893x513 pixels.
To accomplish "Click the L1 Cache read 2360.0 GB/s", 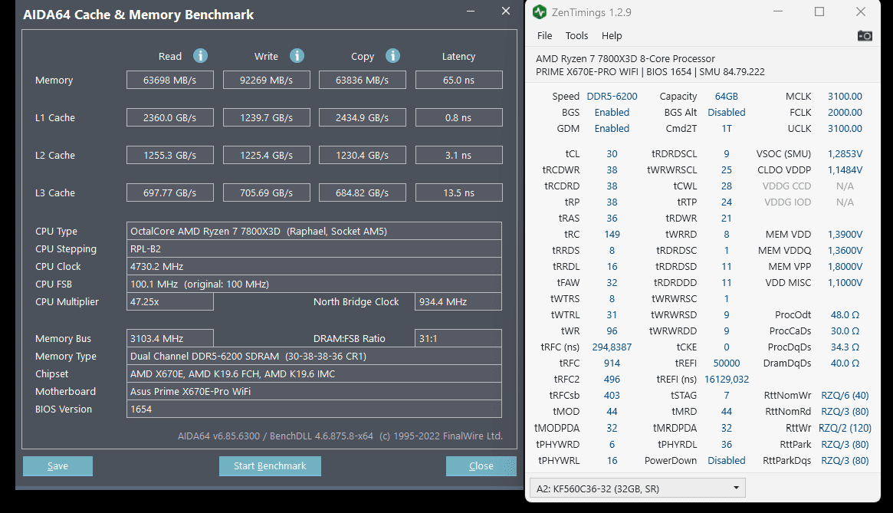I will point(169,118).
